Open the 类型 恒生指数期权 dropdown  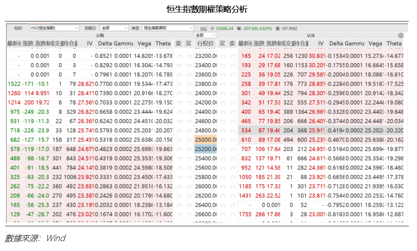click(x=168, y=28)
